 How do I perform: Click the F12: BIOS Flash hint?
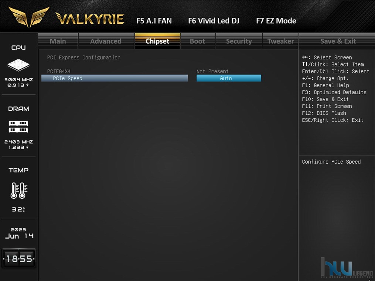[324, 113]
